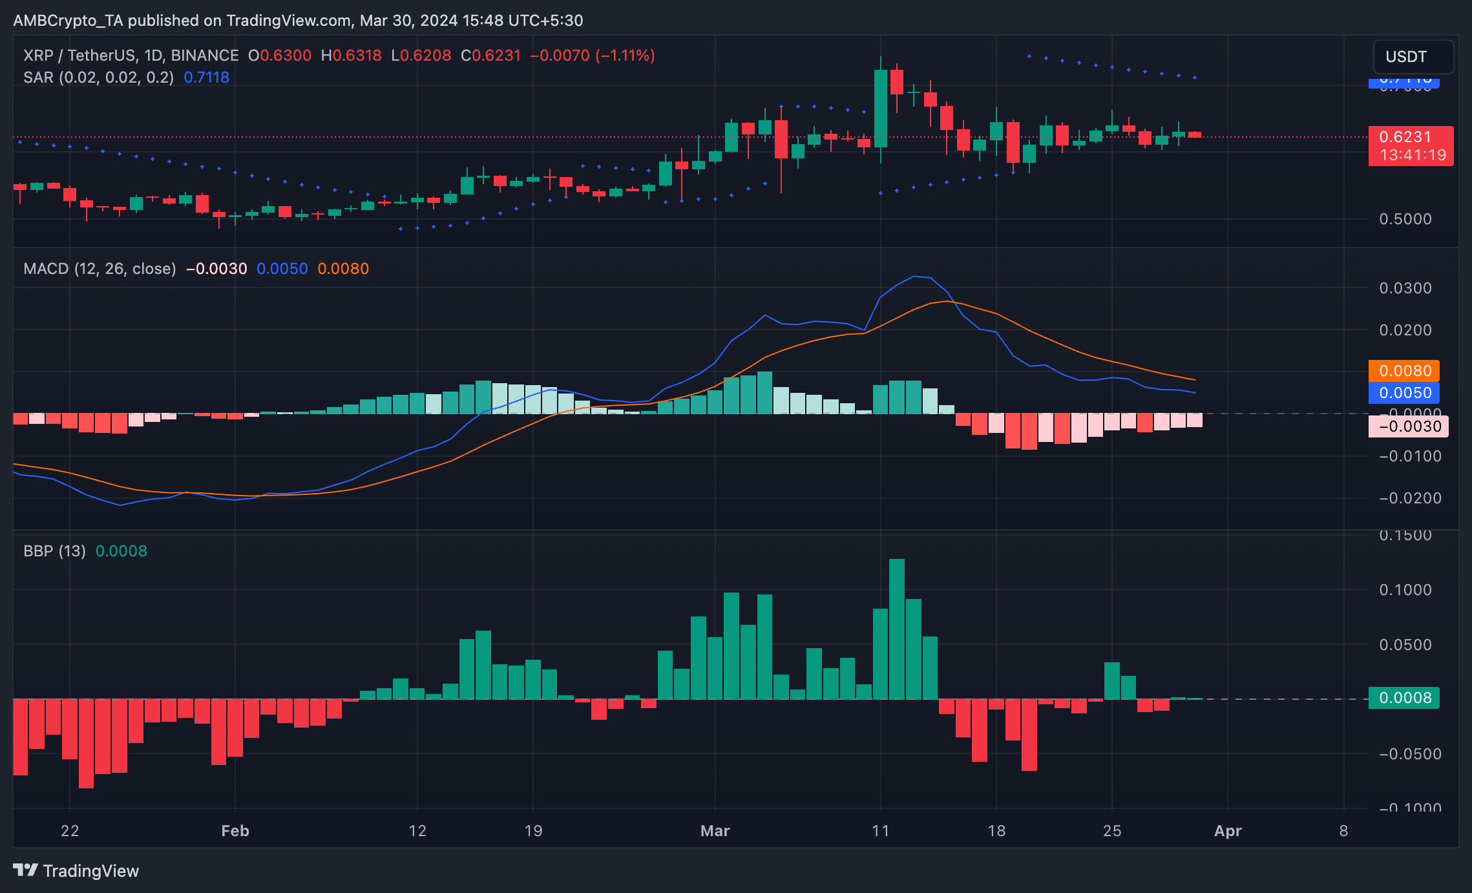Click the signal line value 0.0080 in legend
1472x893 pixels.
pos(343,269)
